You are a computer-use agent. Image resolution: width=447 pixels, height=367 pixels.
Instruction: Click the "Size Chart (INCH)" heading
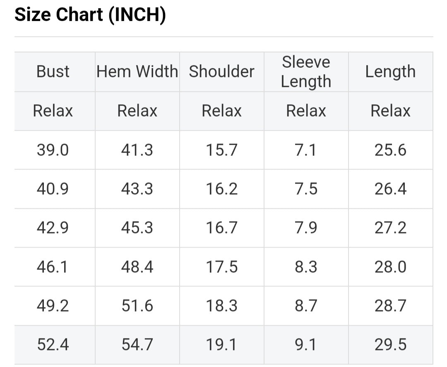(90, 15)
